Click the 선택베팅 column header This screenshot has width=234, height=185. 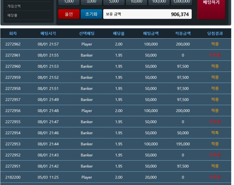tap(87, 33)
